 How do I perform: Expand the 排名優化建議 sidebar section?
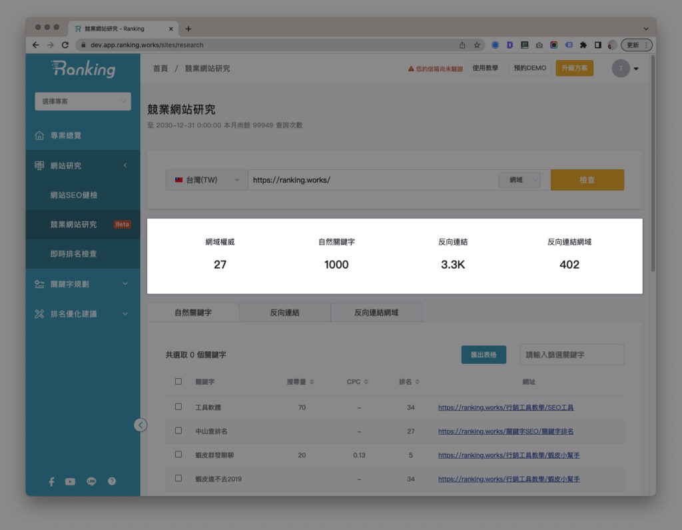point(125,313)
